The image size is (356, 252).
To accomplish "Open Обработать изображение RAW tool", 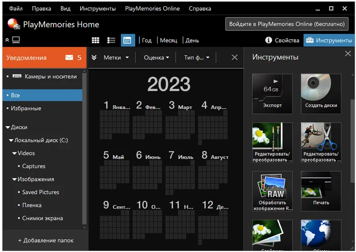I will pos(272,191).
